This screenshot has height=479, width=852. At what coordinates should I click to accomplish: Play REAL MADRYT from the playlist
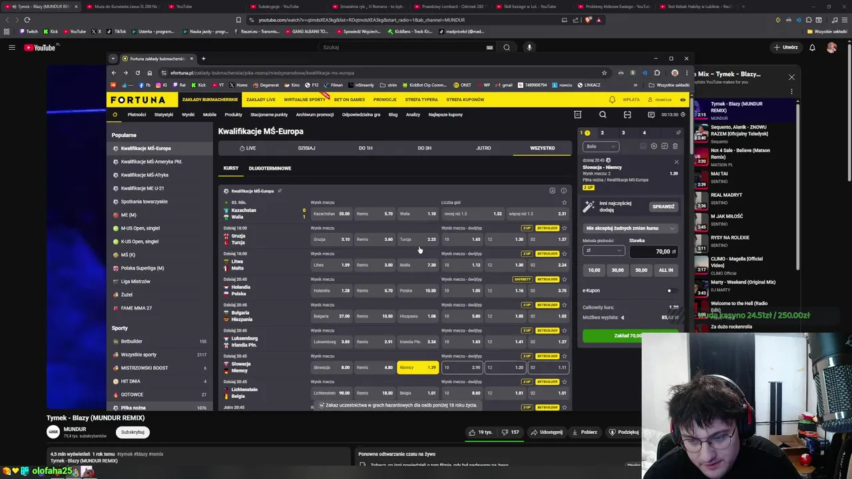tap(726, 195)
